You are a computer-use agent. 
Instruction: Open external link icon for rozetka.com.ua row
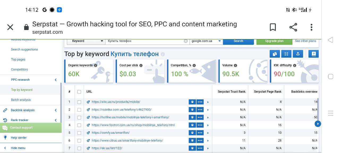tap(88, 110)
